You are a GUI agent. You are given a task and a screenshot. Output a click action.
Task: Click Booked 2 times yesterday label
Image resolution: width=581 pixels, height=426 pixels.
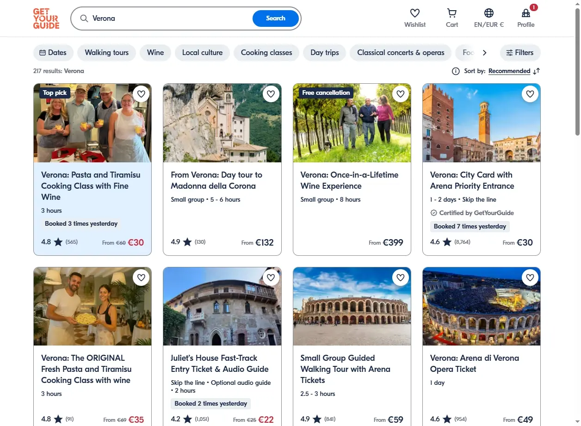(x=211, y=404)
